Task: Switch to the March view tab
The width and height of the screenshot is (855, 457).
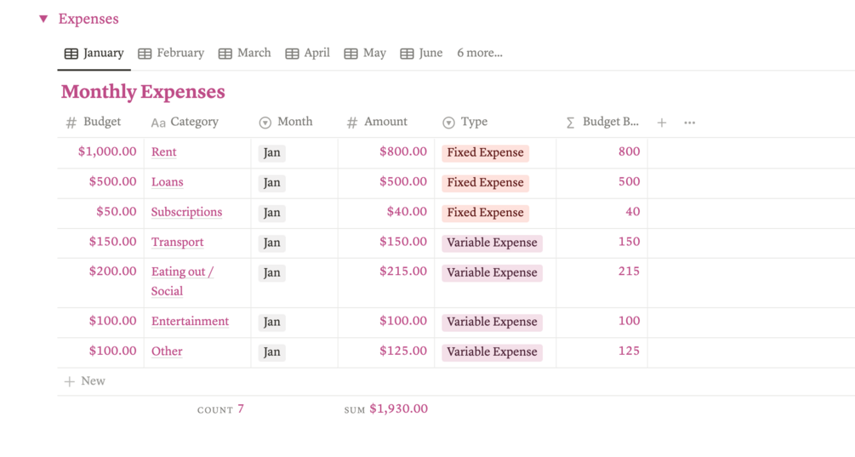Action: pos(244,53)
